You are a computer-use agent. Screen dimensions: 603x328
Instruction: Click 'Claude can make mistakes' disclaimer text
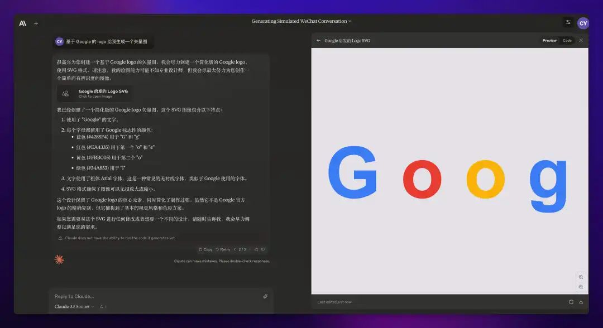coord(222,261)
